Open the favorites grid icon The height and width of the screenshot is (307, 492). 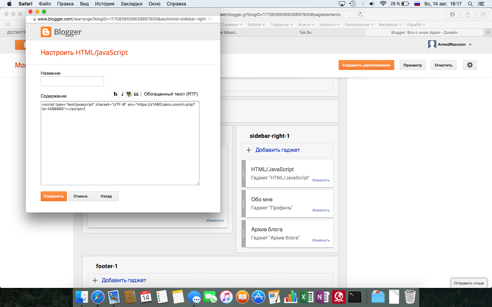(8, 25)
